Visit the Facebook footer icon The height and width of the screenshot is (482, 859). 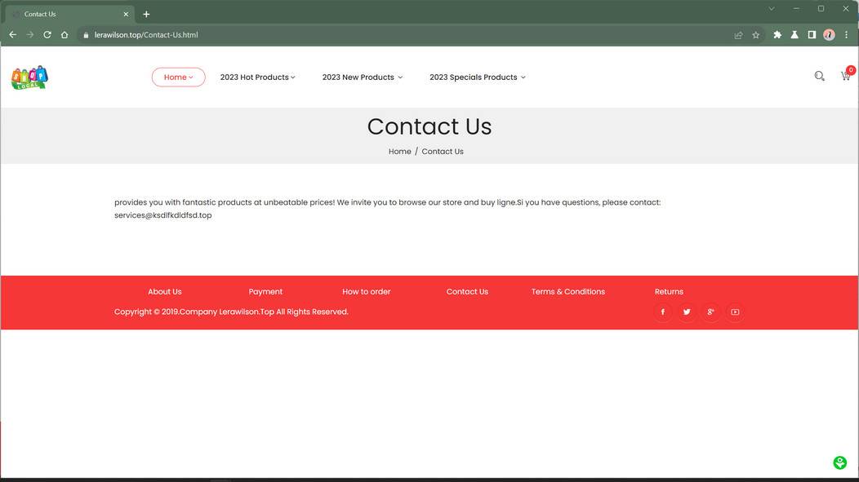coord(662,312)
